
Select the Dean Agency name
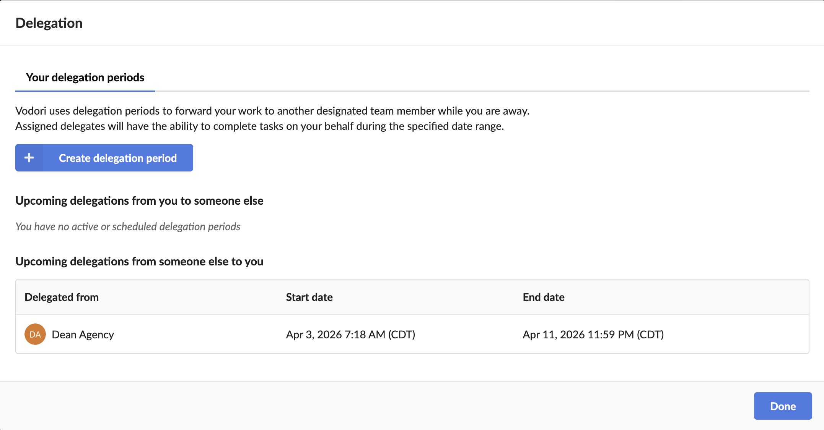tap(83, 335)
